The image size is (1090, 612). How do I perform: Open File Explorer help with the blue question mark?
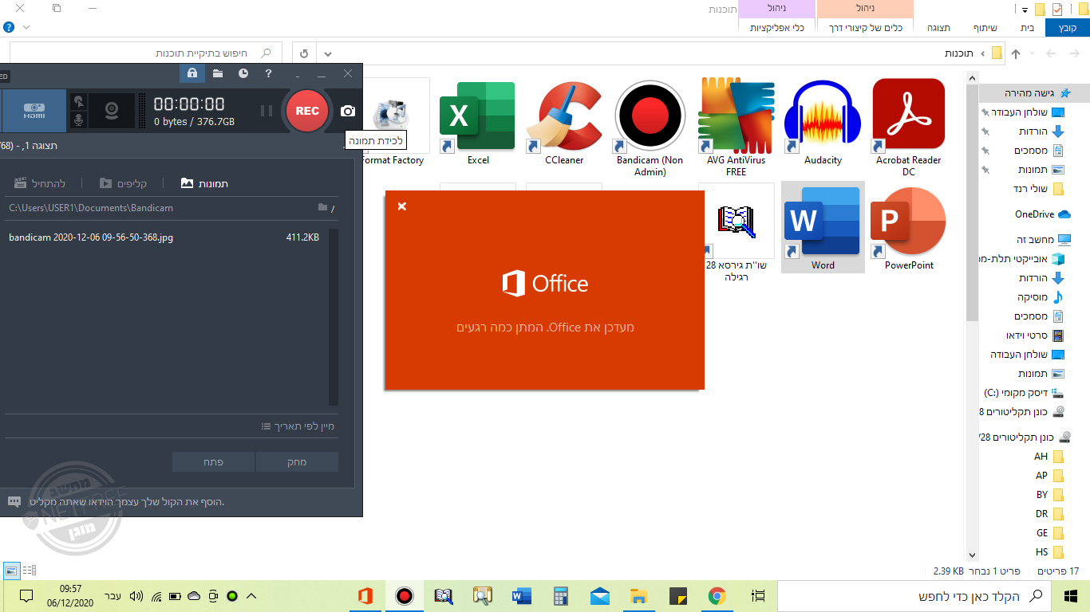9,27
